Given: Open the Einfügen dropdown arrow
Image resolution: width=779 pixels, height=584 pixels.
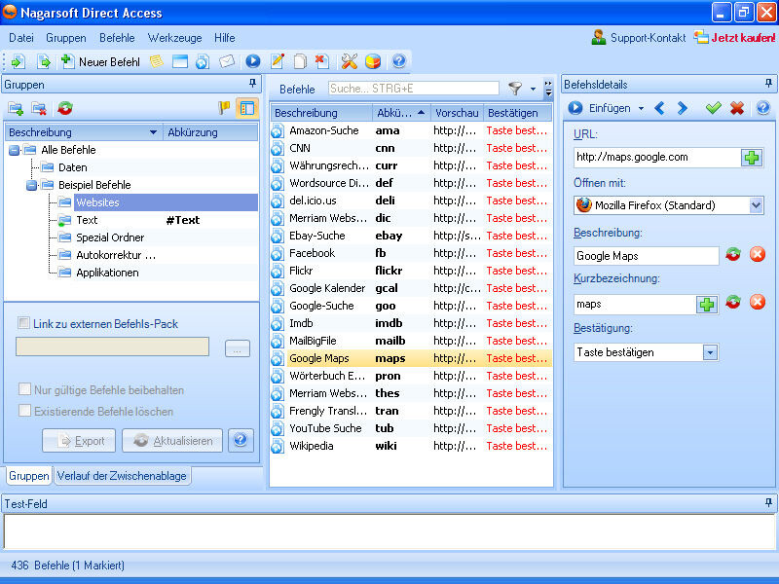Looking at the screenshot, I should point(641,108).
